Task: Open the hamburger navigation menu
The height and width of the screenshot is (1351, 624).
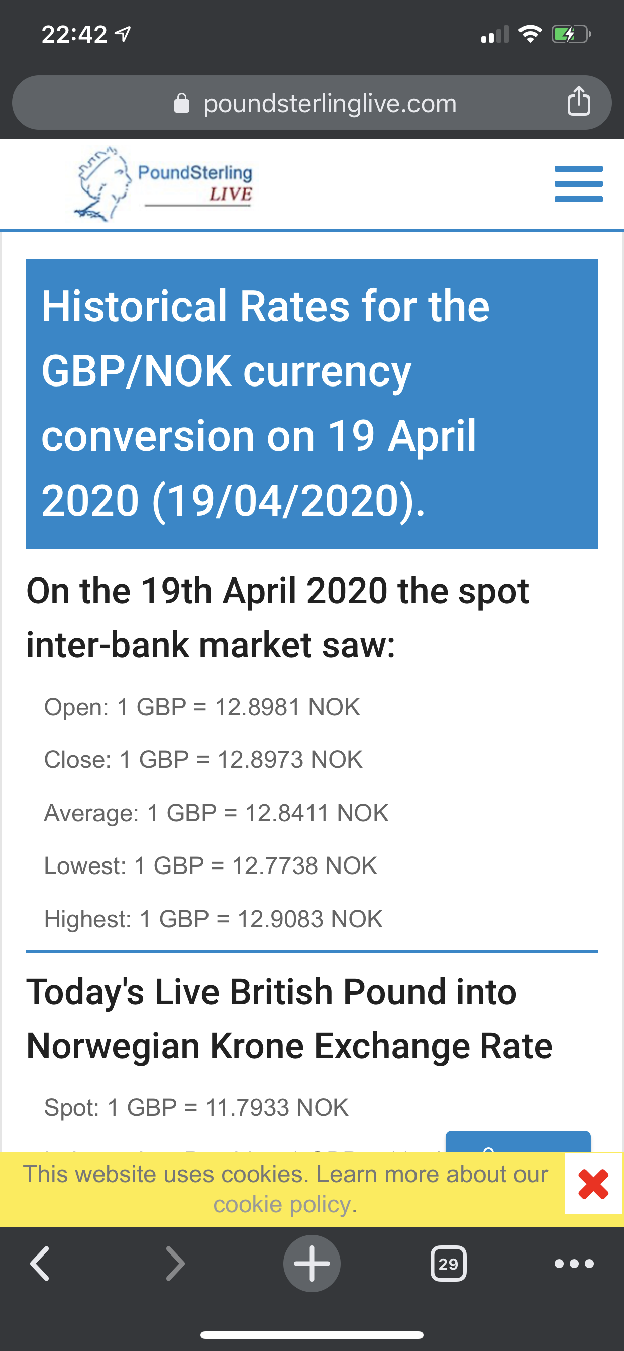Action: point(578,183)
